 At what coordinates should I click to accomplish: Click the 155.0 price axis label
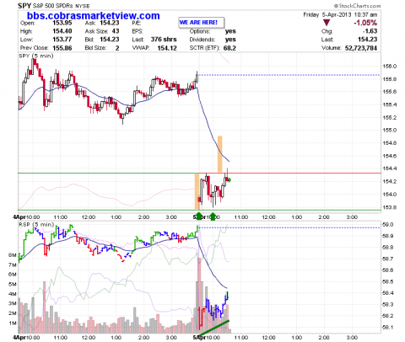389,130
